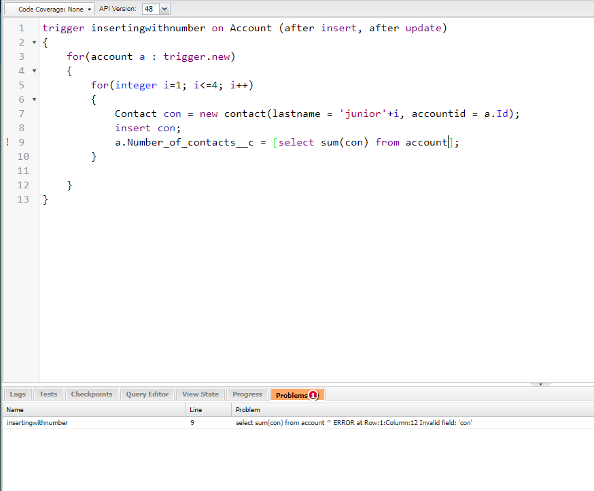Collapse the bottom panel using the splitter arrow
The width and height of the screenshot is (594, 491).
(x=540, y=384)
